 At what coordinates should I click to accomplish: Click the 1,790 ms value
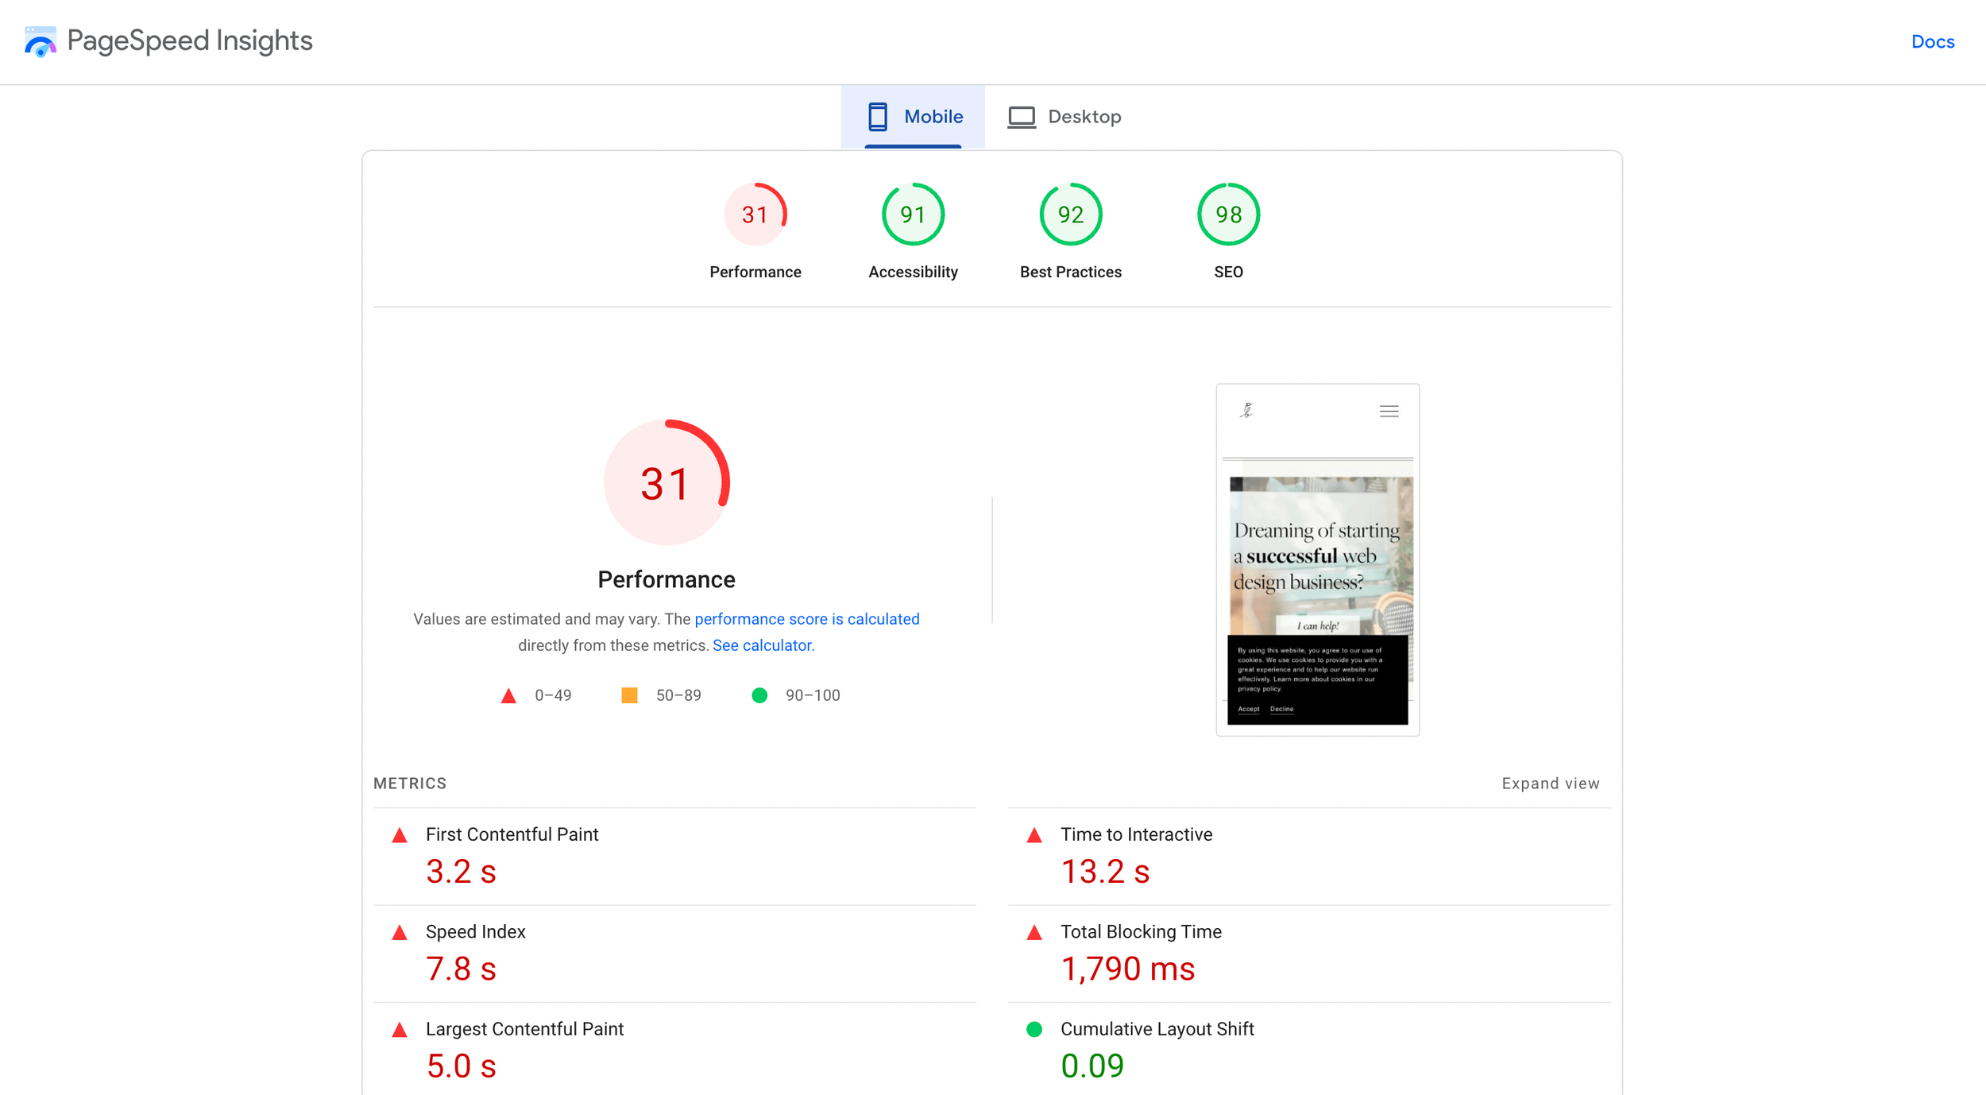[1127, 969]
